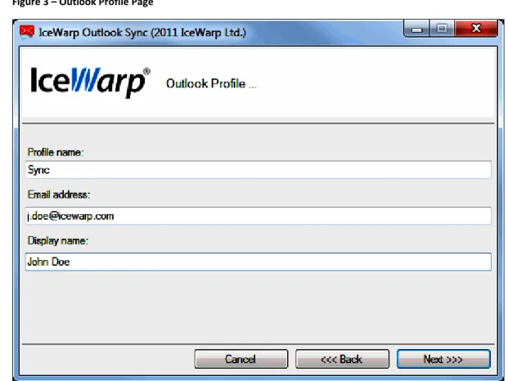Click the Display name field with John Doe
This screenshot has height=381, width=508.
tap(258, 262)
